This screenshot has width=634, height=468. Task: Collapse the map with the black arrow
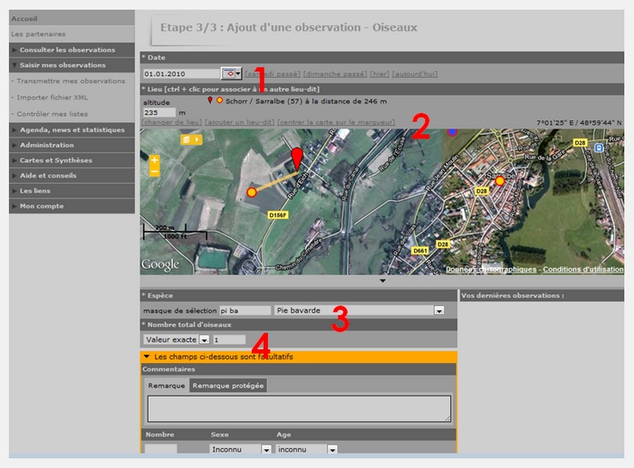(382, 281)
